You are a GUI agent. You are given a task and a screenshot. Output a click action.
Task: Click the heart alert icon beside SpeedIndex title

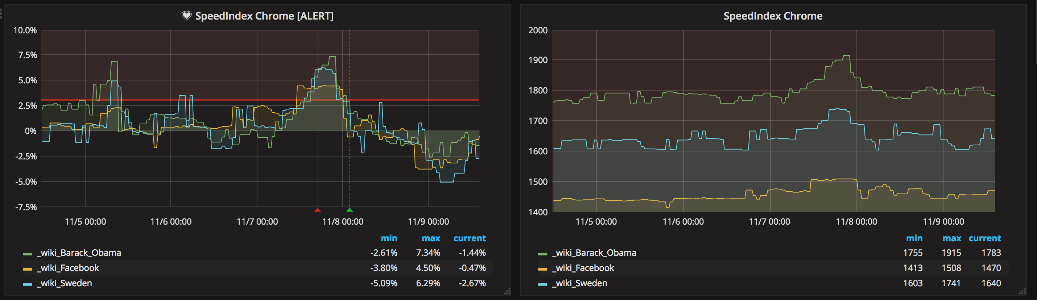(186, 16)
